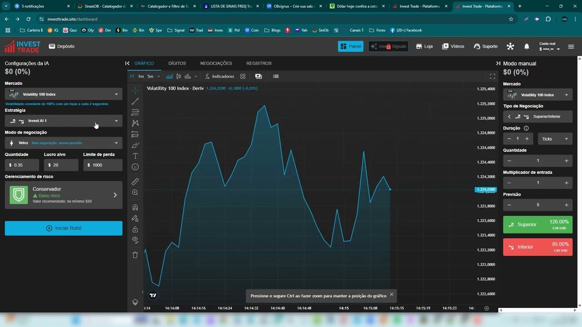Click the green Superior trade button
The height and width of the screenshot is (327, 582).
coord(538,225)
